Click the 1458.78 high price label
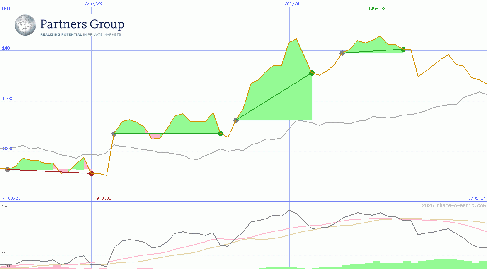The height and width of the screenshot is (269, 487). [x=378, y=8]
